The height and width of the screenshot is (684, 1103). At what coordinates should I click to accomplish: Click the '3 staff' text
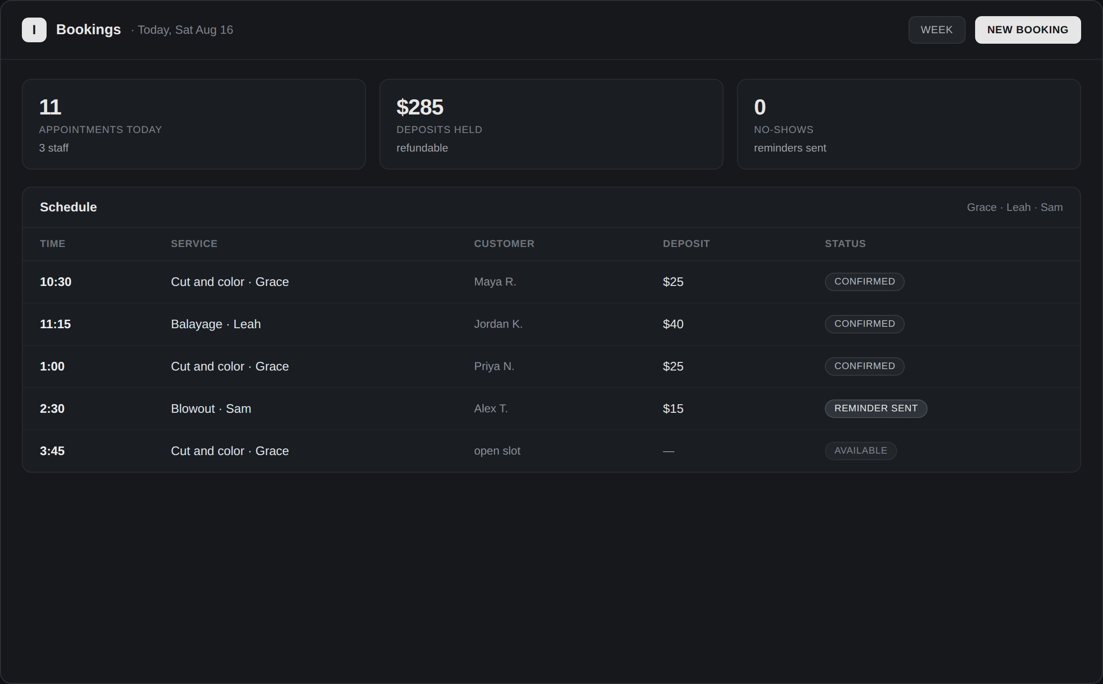pyautogui.click(x=54, y=148)
